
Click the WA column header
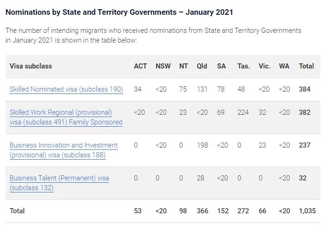[x=284, y=66]
